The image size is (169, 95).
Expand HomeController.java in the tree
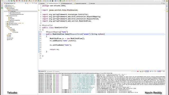(9, 13)
